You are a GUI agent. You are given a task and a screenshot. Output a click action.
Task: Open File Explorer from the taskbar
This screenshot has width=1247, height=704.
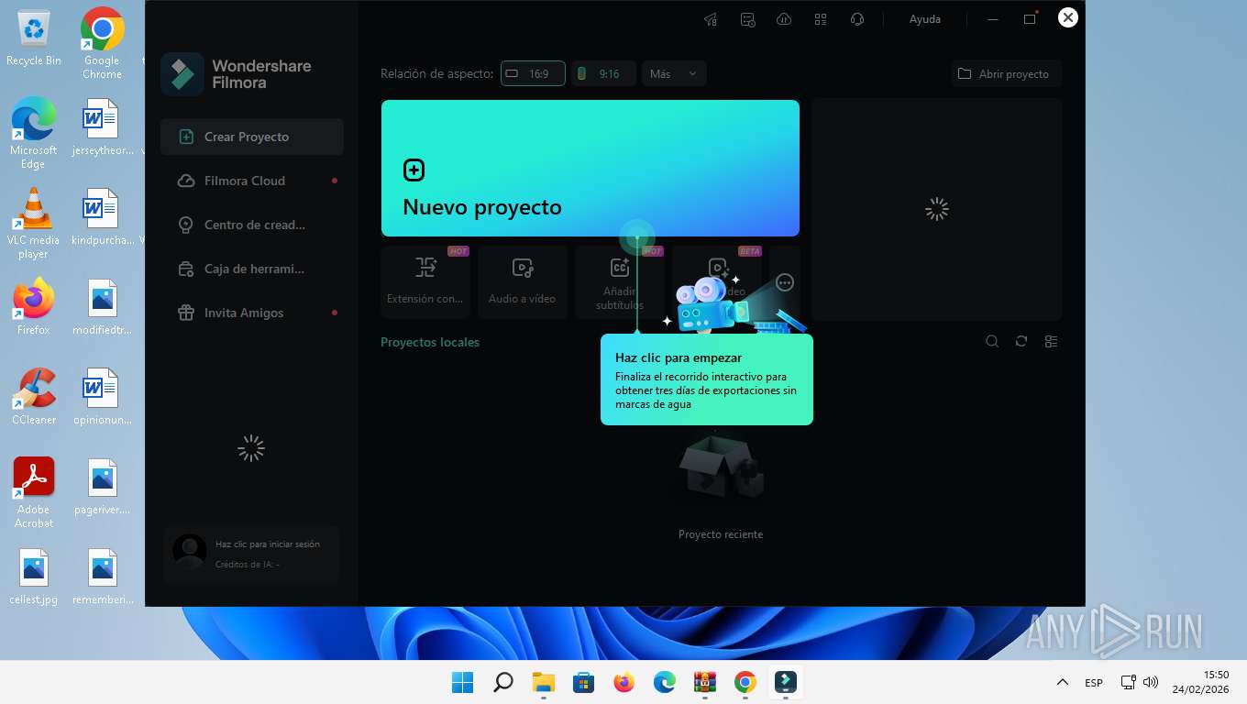tap(544, 682)
